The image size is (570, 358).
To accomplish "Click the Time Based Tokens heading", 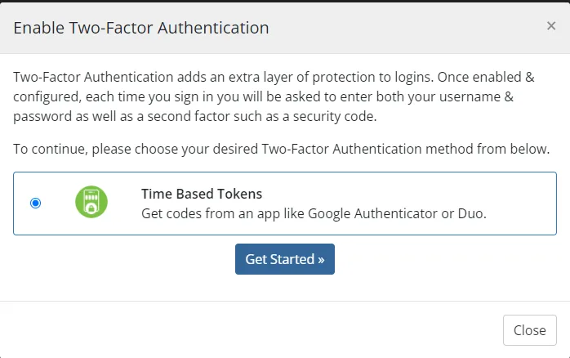I will tap(201, 195).
